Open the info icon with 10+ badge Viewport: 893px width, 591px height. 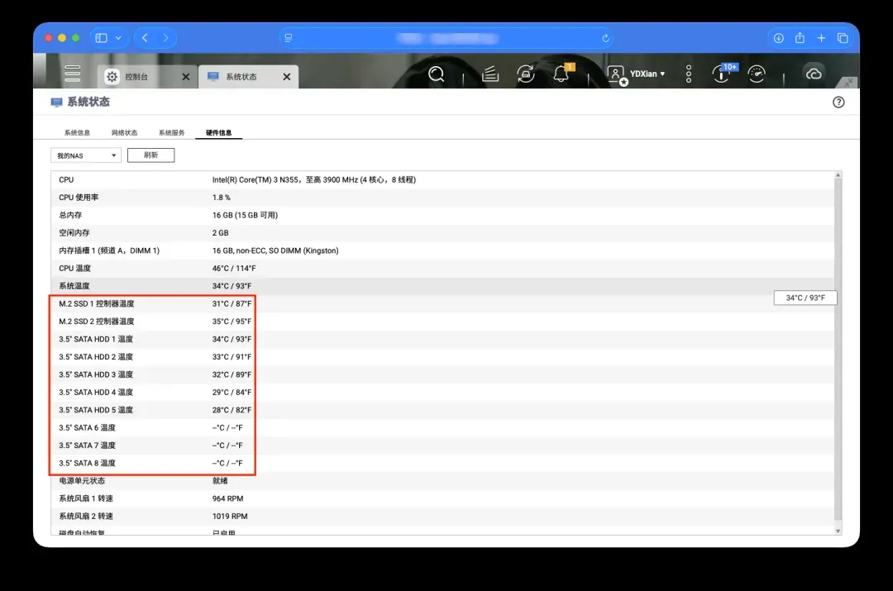(x=722, y=74)
